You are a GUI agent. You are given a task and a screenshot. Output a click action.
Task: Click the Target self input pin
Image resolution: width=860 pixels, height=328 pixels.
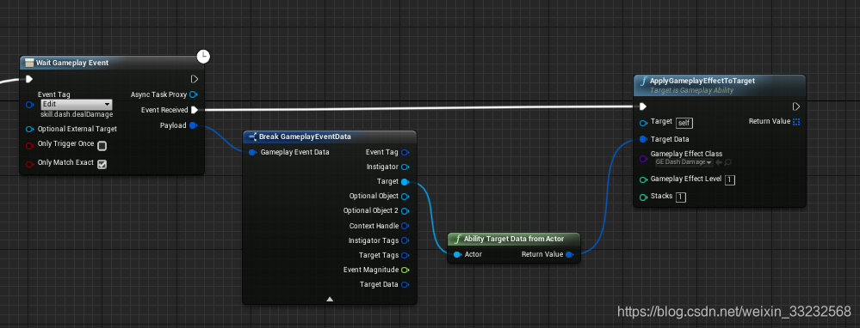[x=643, y=123]
